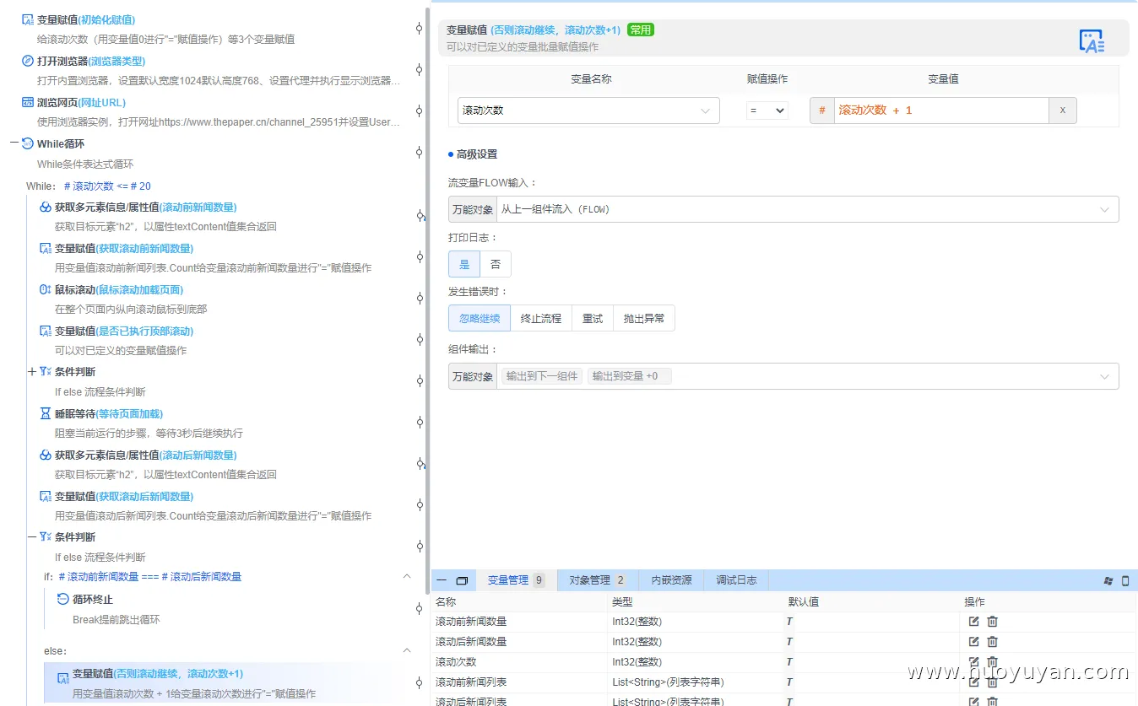
Task: Open the 调试日志 tab
Action: pos(734,580)
